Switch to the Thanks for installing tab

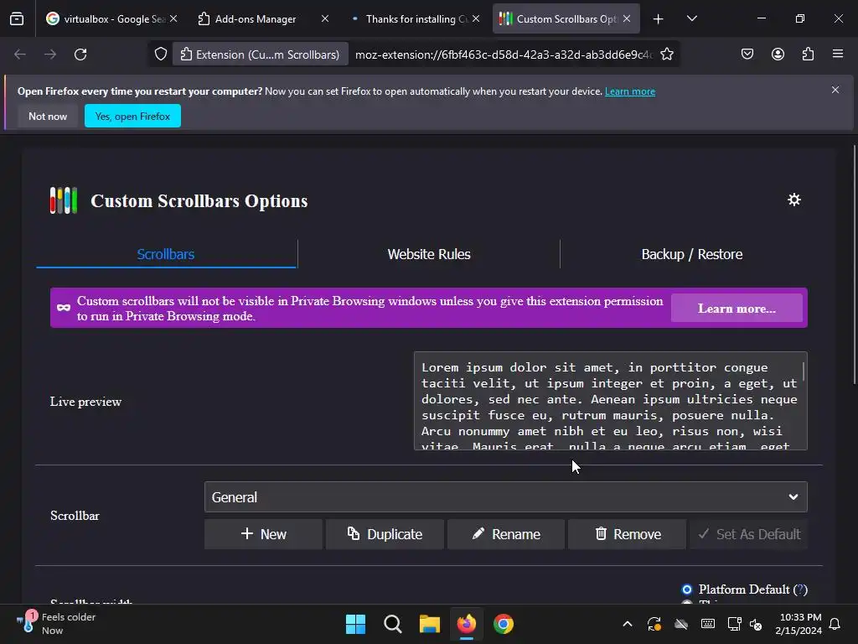coord(413,18)
